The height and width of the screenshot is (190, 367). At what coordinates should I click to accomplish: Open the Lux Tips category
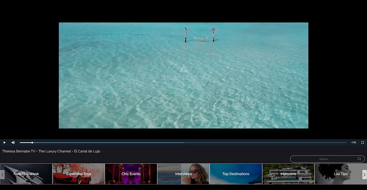[341, 174]
